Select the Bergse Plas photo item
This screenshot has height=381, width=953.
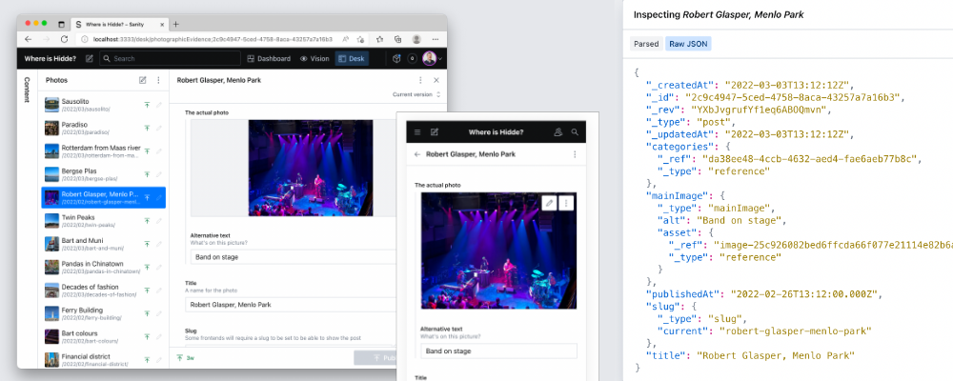click(103, 174)
